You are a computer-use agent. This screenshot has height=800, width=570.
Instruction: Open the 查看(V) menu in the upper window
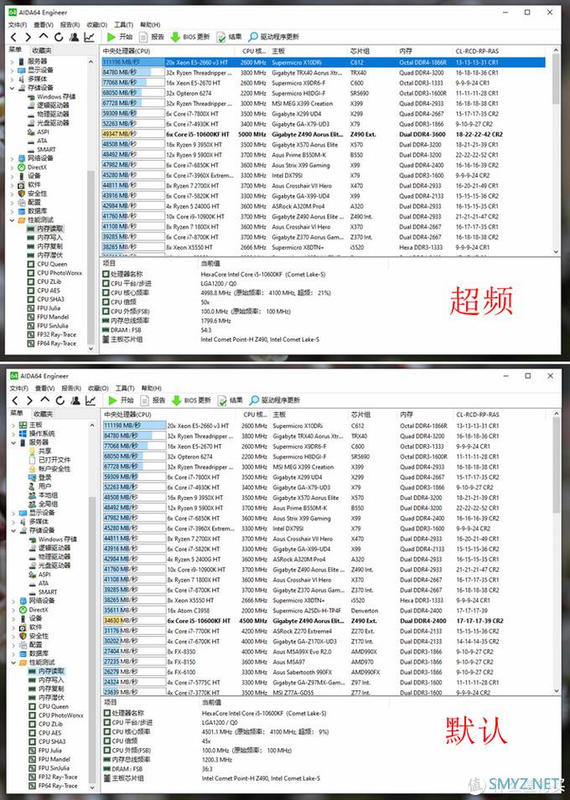44,24
